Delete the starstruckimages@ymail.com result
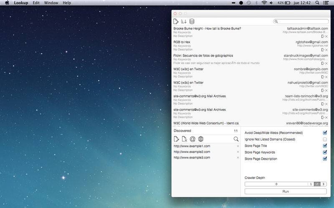334x208 pixels. tap(326, 64)
